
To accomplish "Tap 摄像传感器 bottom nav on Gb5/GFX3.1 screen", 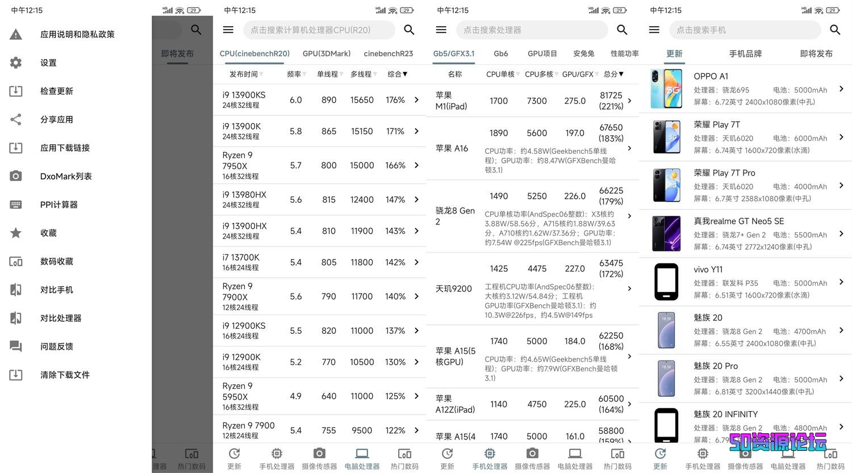I will [x=532, y=459].
